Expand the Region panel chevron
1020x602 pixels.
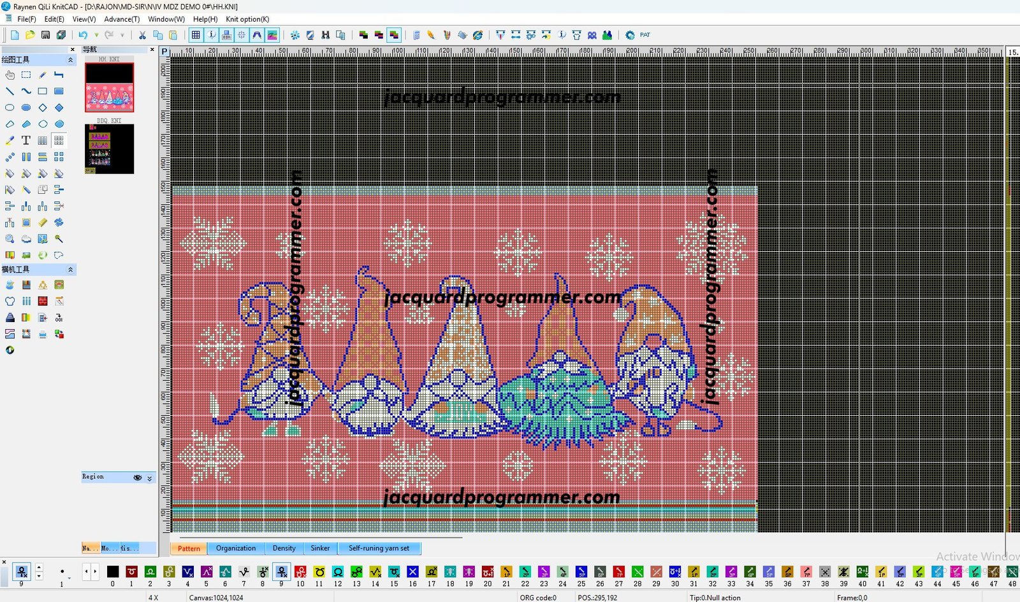pos(150,478)
